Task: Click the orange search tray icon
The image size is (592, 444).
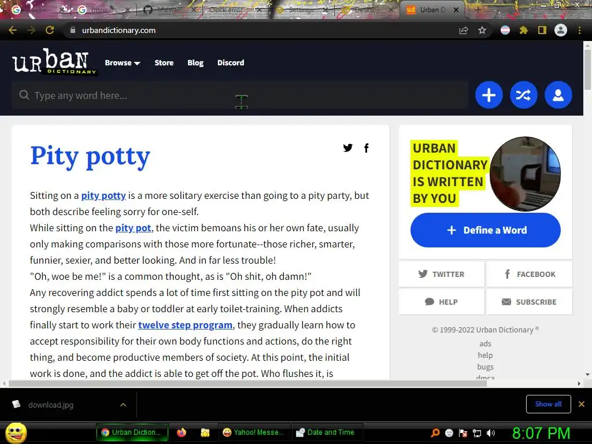Action: [435, 433]
